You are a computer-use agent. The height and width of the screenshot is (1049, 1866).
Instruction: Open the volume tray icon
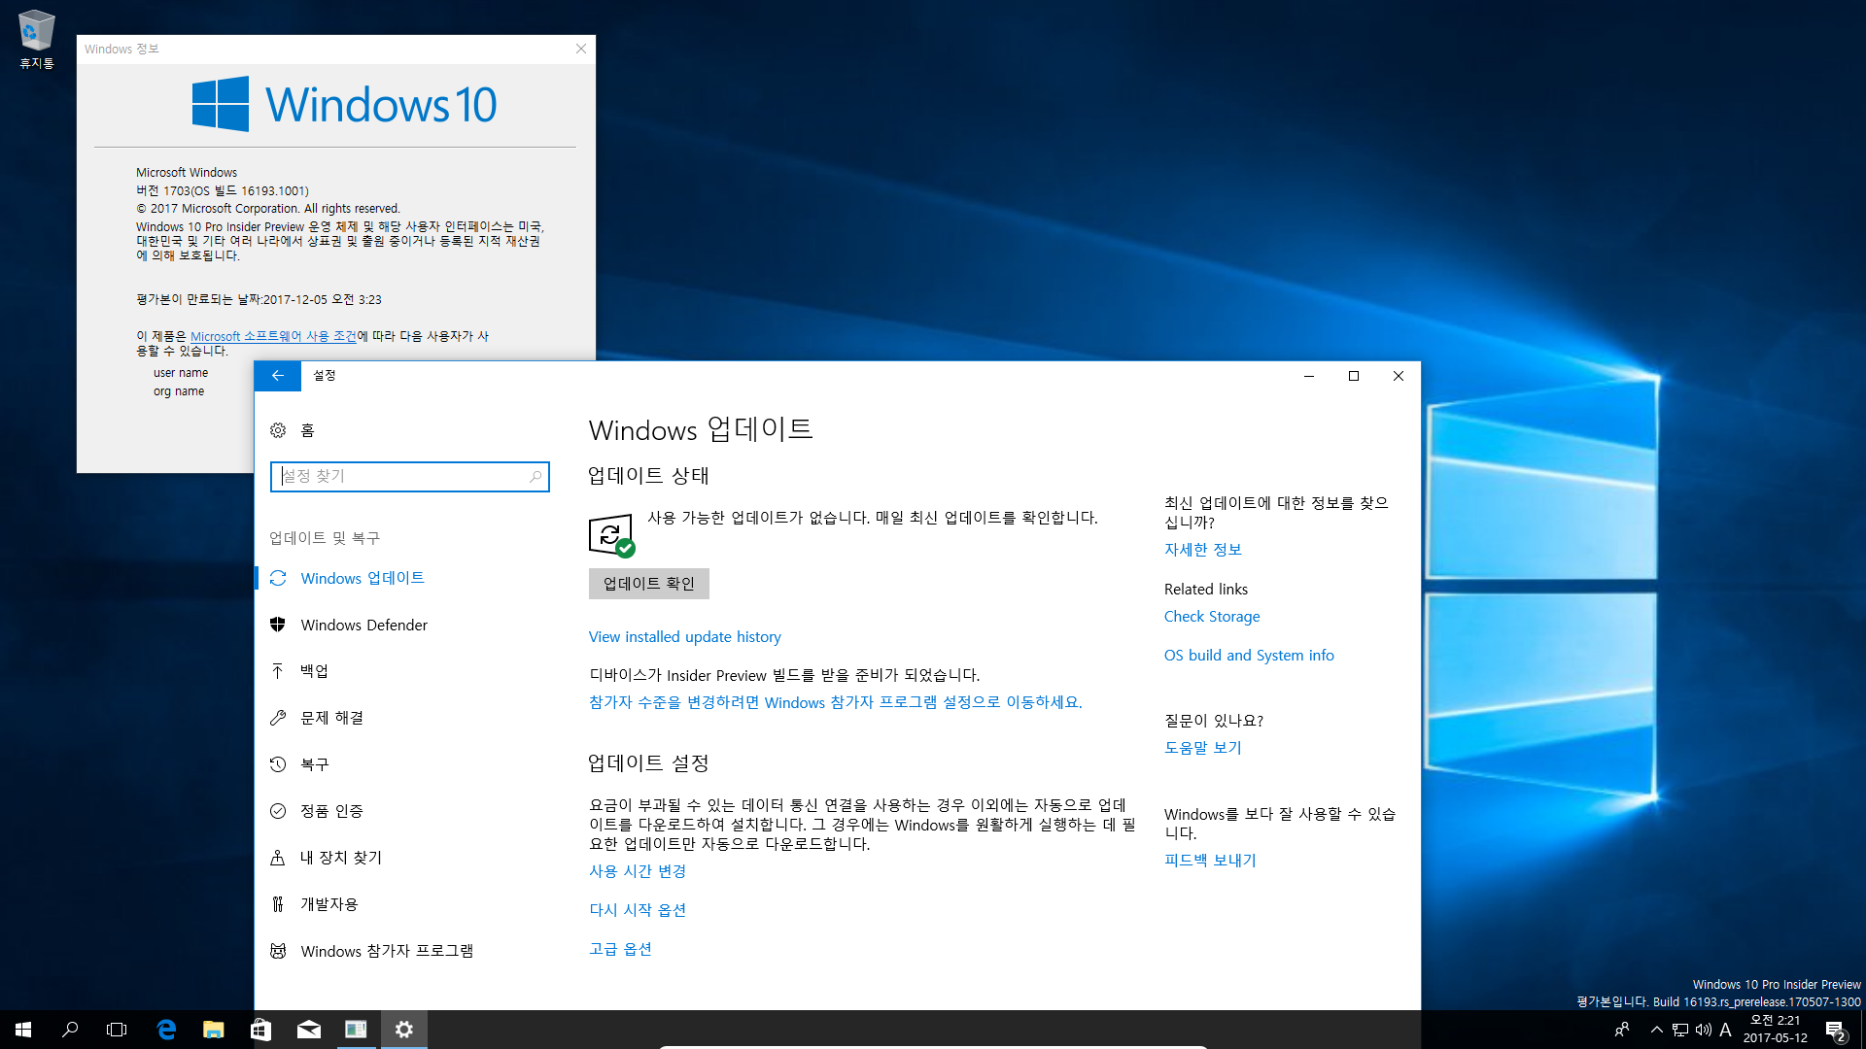(1704, 1030)
